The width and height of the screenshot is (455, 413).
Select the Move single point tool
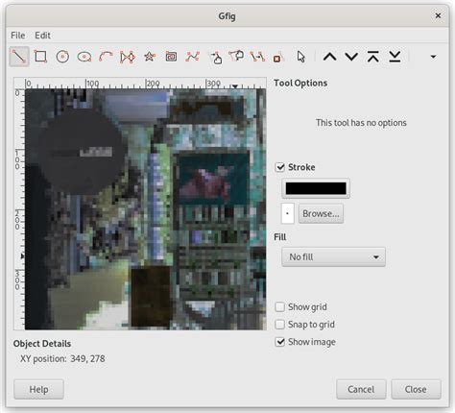[x=236, y=57]
